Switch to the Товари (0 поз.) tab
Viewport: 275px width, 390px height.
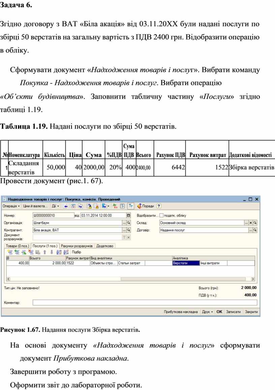click(18, 246)
